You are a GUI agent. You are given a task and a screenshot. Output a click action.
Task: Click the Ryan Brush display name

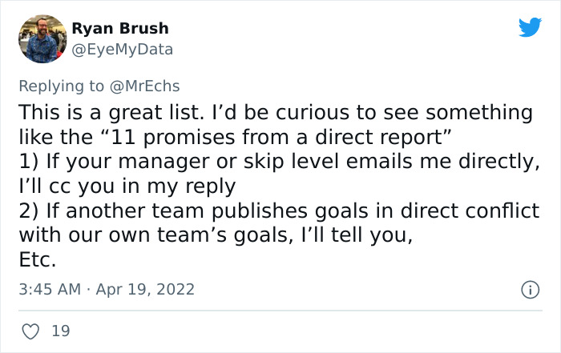click(x=120, y=29)
